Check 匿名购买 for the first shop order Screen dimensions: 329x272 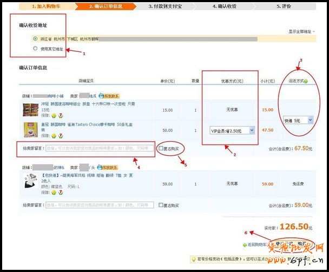pyautogui.click(x=160, y=148)
